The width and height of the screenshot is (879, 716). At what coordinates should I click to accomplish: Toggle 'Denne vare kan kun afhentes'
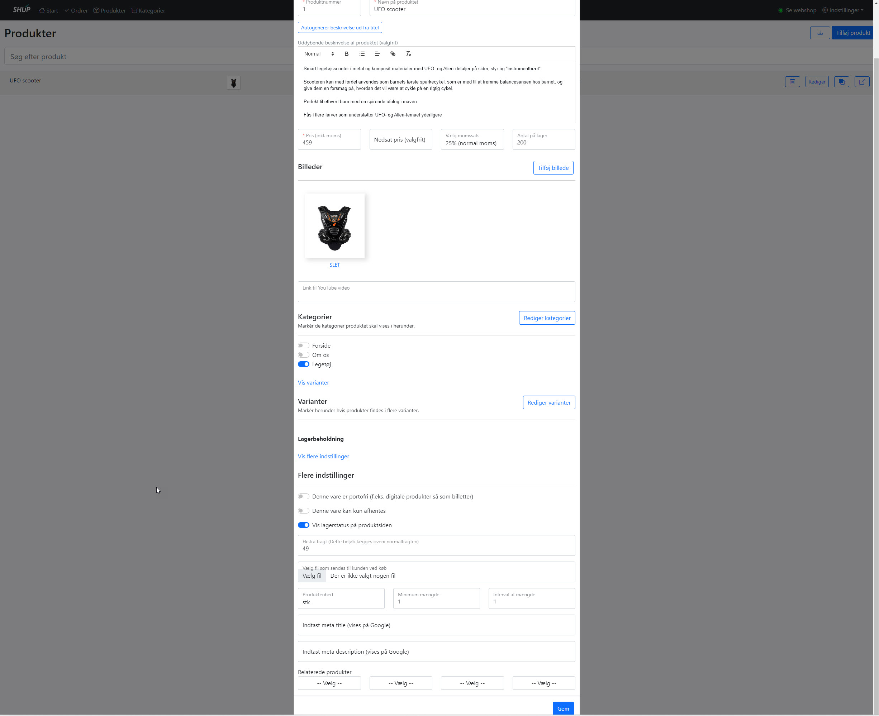tap(304, 511)
